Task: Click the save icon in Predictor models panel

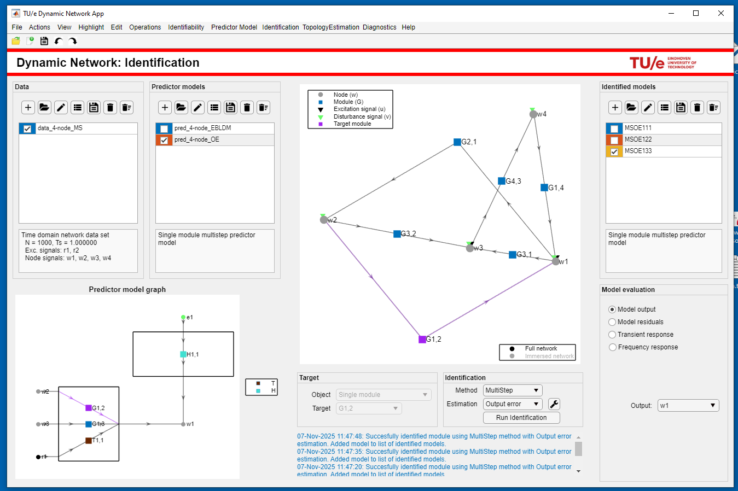Action: click(x=231, y=108)
